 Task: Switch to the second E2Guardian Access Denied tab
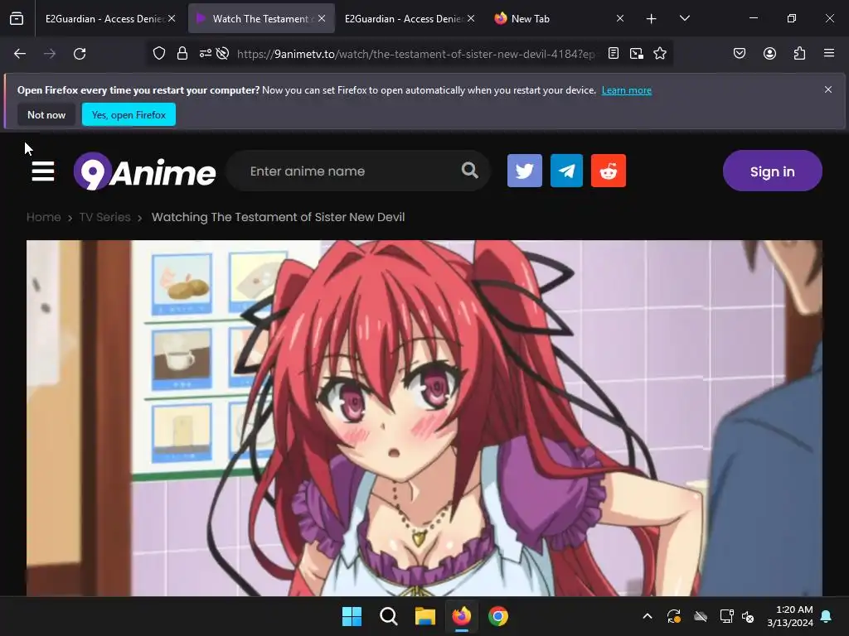coord(403,19)
